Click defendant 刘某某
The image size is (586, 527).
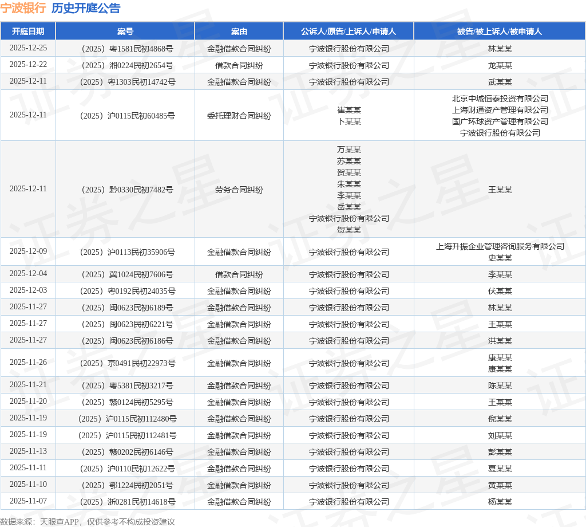(x=500, y=435)
